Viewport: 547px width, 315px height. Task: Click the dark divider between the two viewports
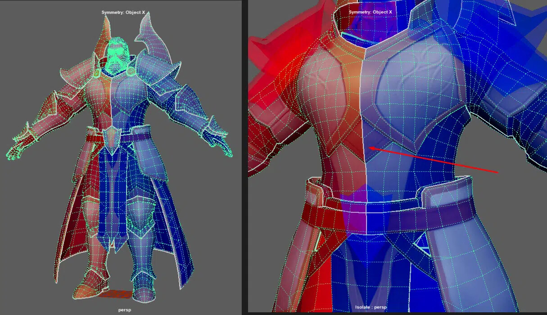pos(244,157)
